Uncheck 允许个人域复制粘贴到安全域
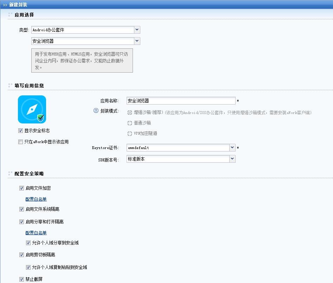 pos(28,268)
